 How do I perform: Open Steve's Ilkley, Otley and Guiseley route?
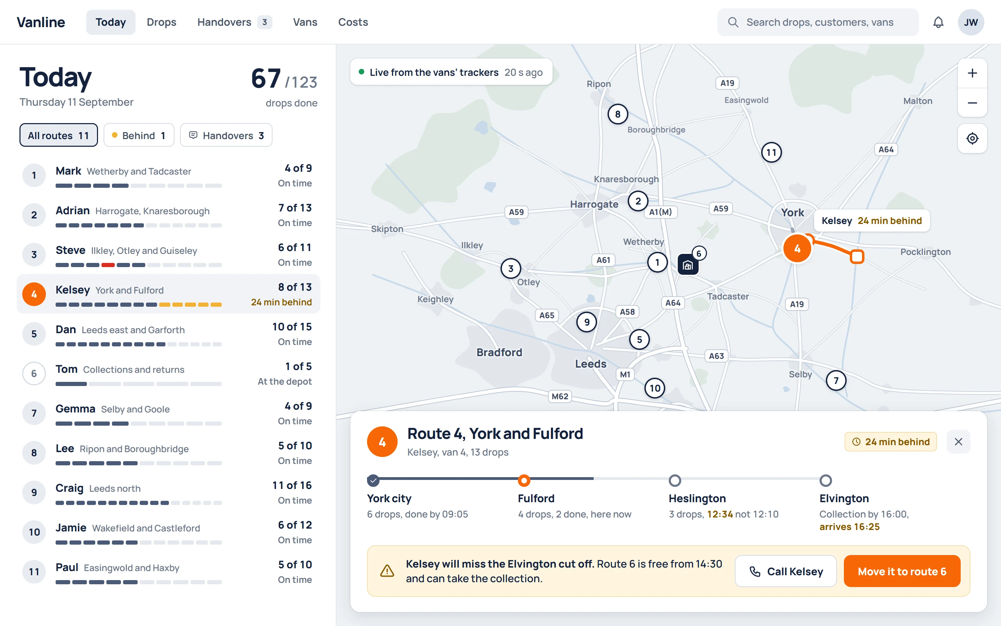click(x=168, y=255)
